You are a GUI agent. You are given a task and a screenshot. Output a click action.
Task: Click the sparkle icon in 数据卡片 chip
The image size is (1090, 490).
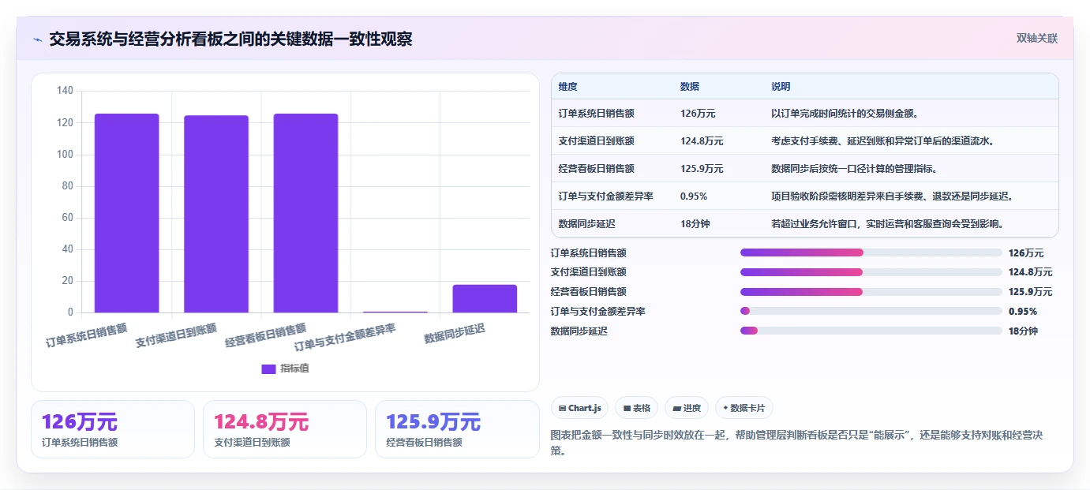point(725,408)
